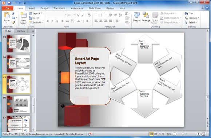Click the Format Painter brush icon
This screenshot has width=211, height=138.
pyautogui.click(x=13, y=22)
